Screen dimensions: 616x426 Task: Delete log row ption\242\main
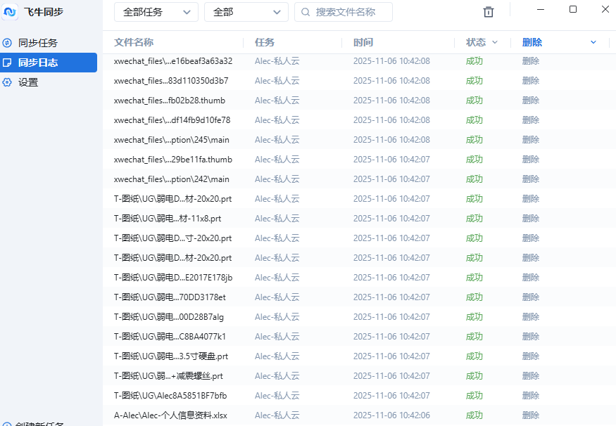(x=530, y=179)
